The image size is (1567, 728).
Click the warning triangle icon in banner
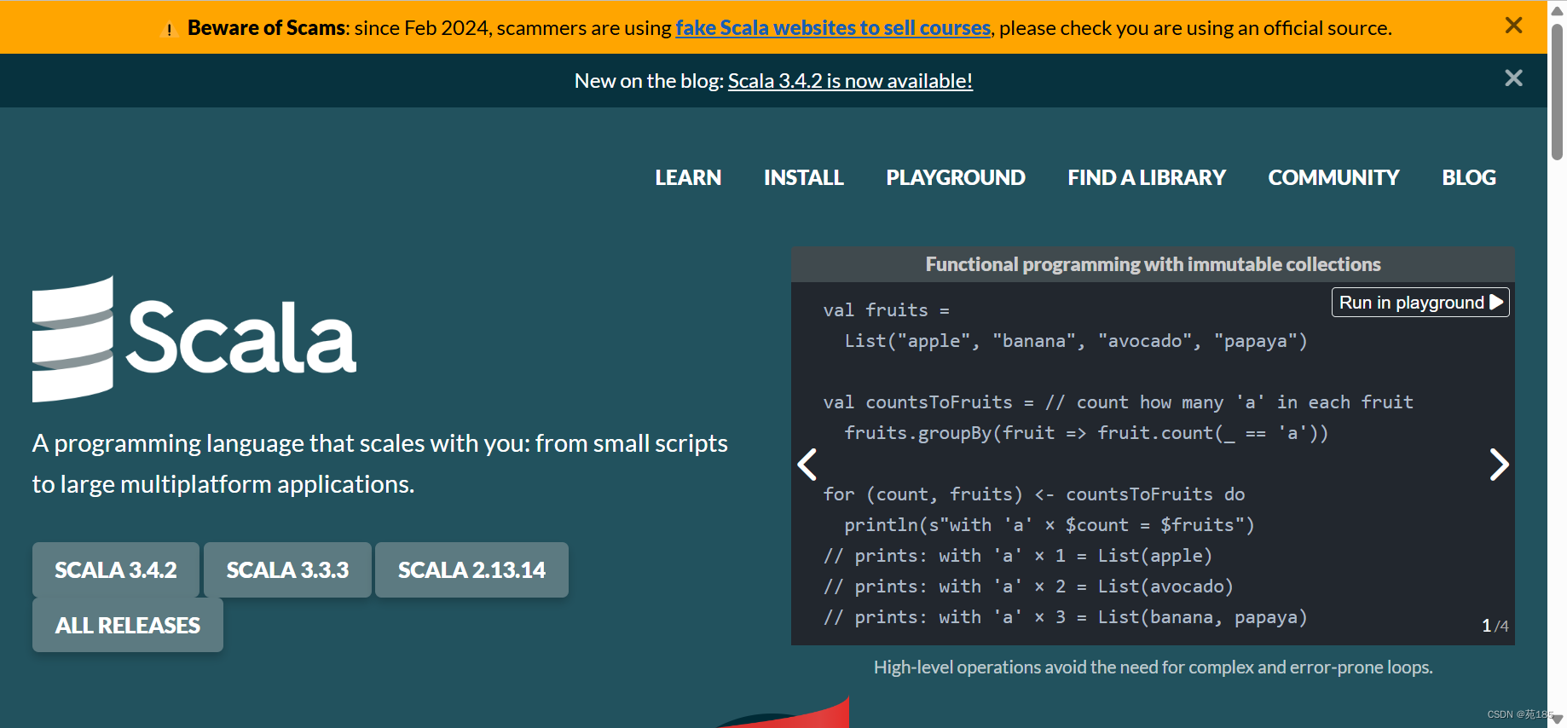click(169, 30)
